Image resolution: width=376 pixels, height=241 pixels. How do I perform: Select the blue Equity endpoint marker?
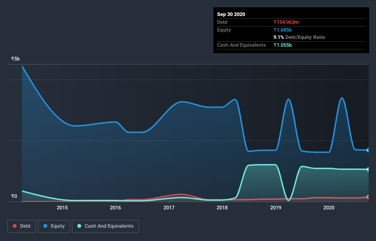[x=368, y=150]
